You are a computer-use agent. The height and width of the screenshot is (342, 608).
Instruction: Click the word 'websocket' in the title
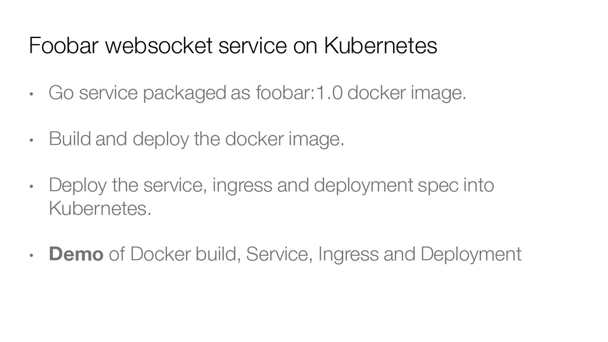[159, 45]
